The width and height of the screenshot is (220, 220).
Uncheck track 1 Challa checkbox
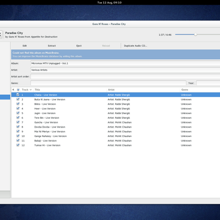[x=18, y=95]
